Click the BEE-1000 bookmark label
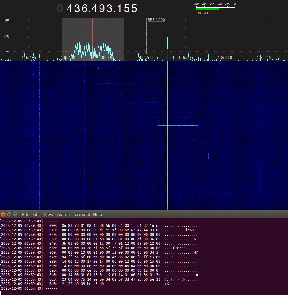 (156, 20)
